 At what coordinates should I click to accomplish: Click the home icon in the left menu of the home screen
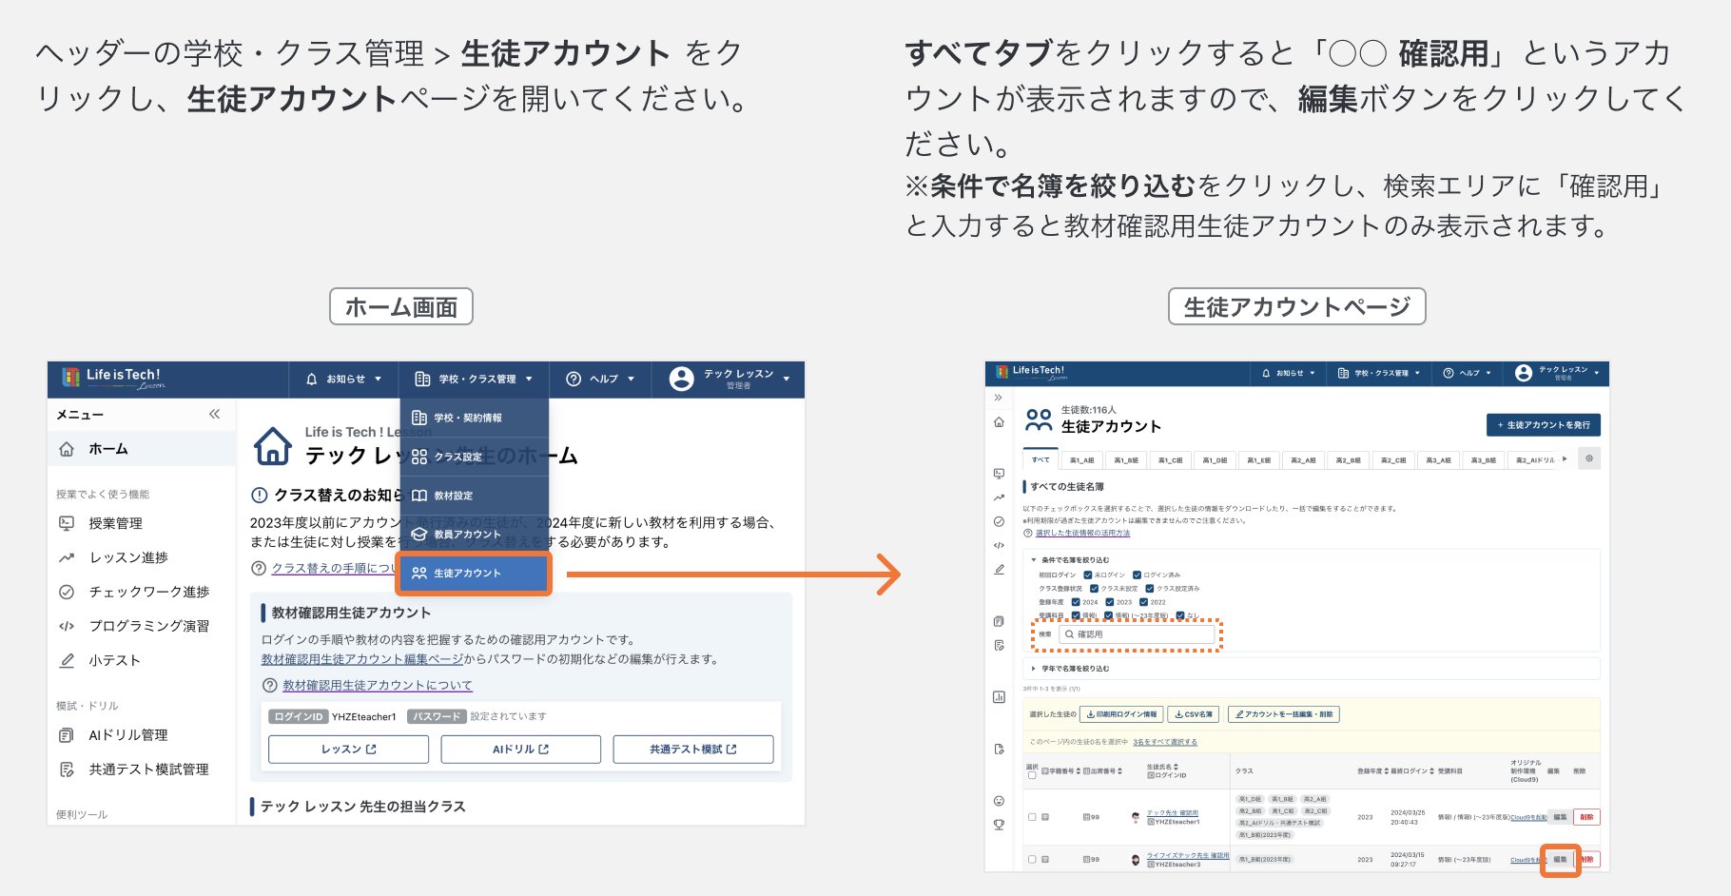67,449
